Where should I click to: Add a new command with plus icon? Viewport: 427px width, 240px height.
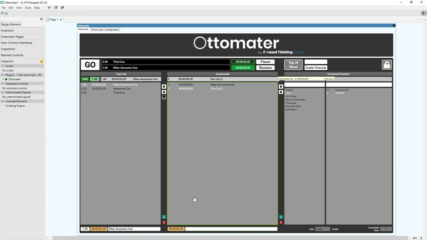pyautogui.click(x=281, y=217)
